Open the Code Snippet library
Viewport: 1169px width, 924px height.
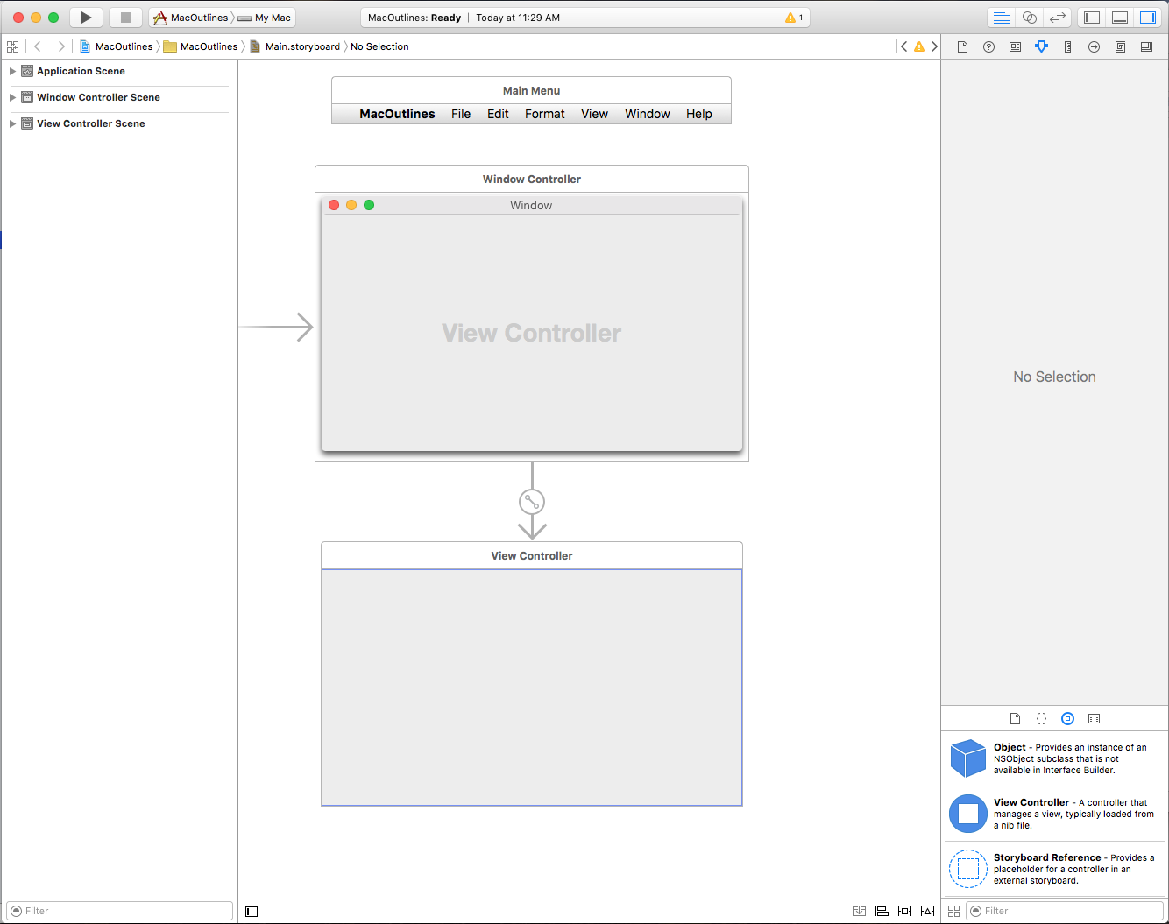pos(1041,718)
